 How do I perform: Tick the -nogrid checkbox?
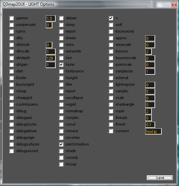click(x=61, y=105)
